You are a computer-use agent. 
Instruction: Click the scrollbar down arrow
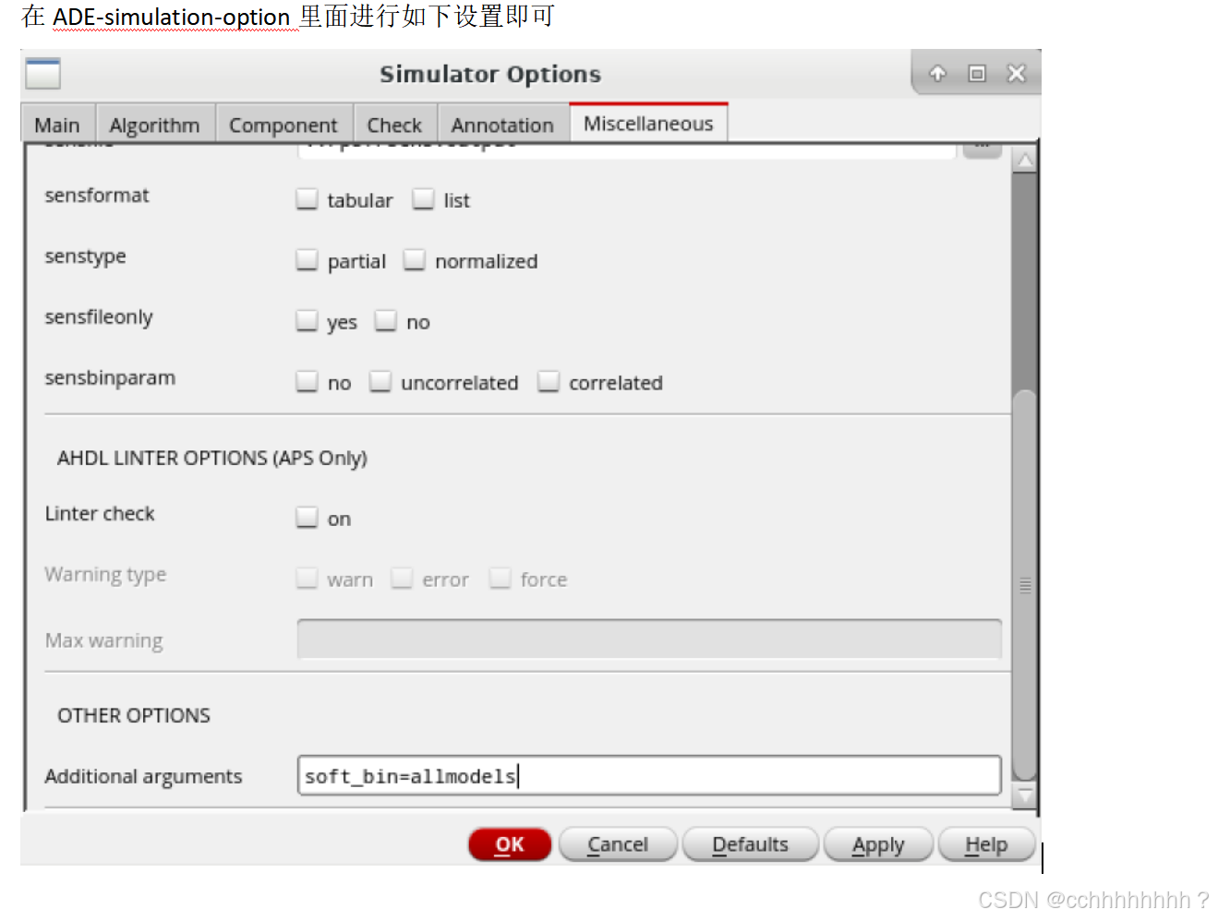click(1024, 795)
